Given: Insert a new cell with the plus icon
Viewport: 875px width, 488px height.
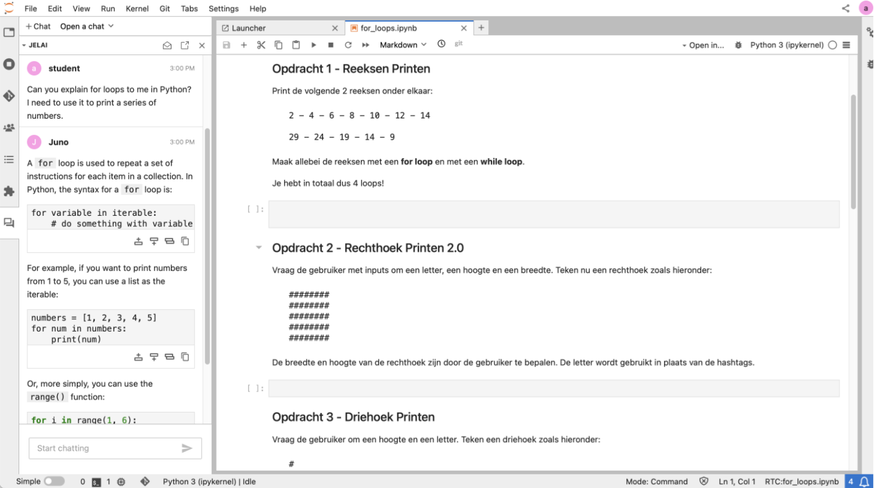Looking at the screenshot, I should 244,45.
